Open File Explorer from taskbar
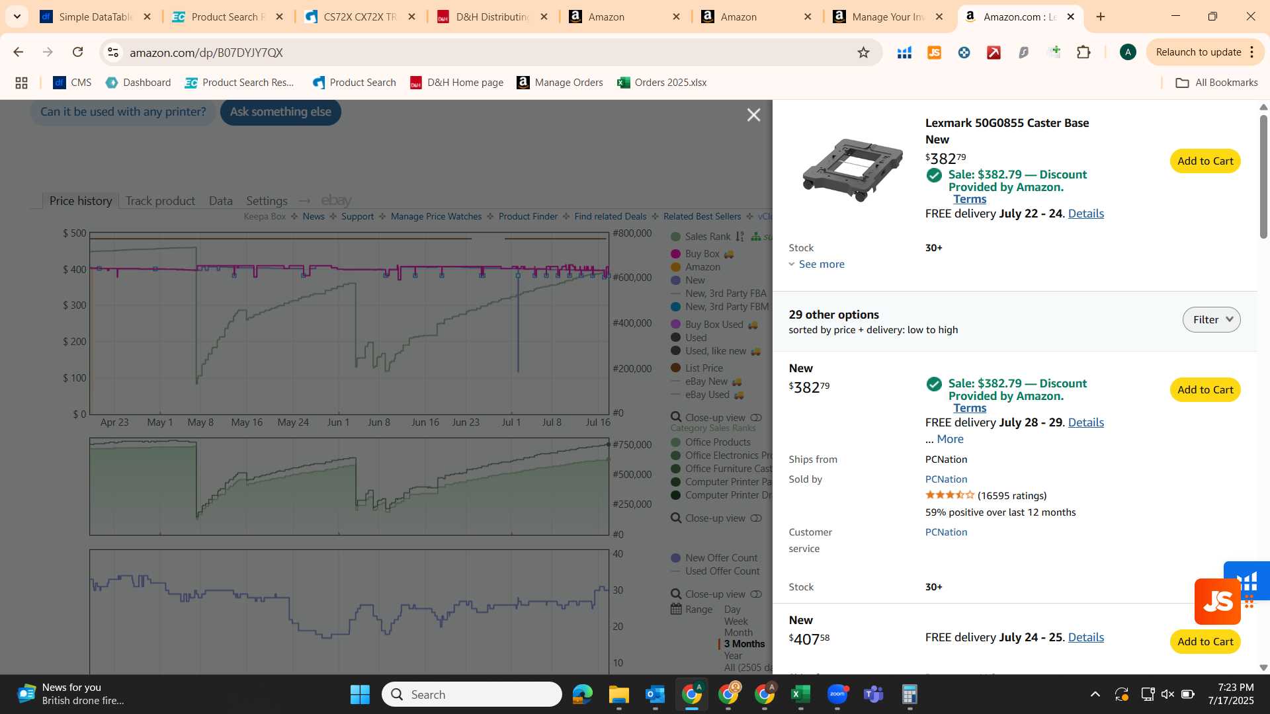This screenshot has height=714, width=1270. (x=618, y=694)
